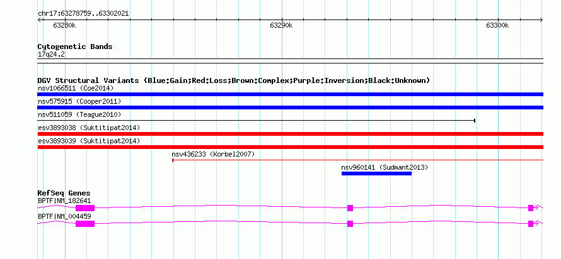Click the 63290k ruler tick label
Viewport: 561px width, 259px height.
click(281, 25)
